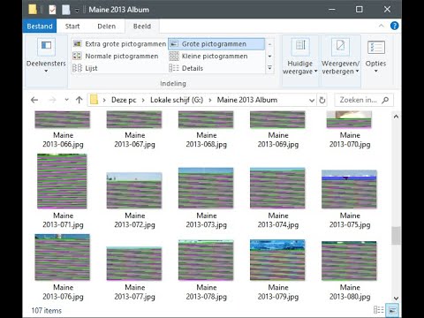Select thumbnail Maine 2013-077.jpg
Viewport: 424px width, 318px height.
point(134,264)
